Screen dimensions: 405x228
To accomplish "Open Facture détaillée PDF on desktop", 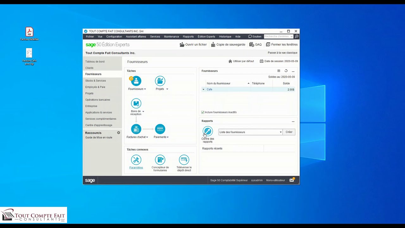I will pos(29,34).
